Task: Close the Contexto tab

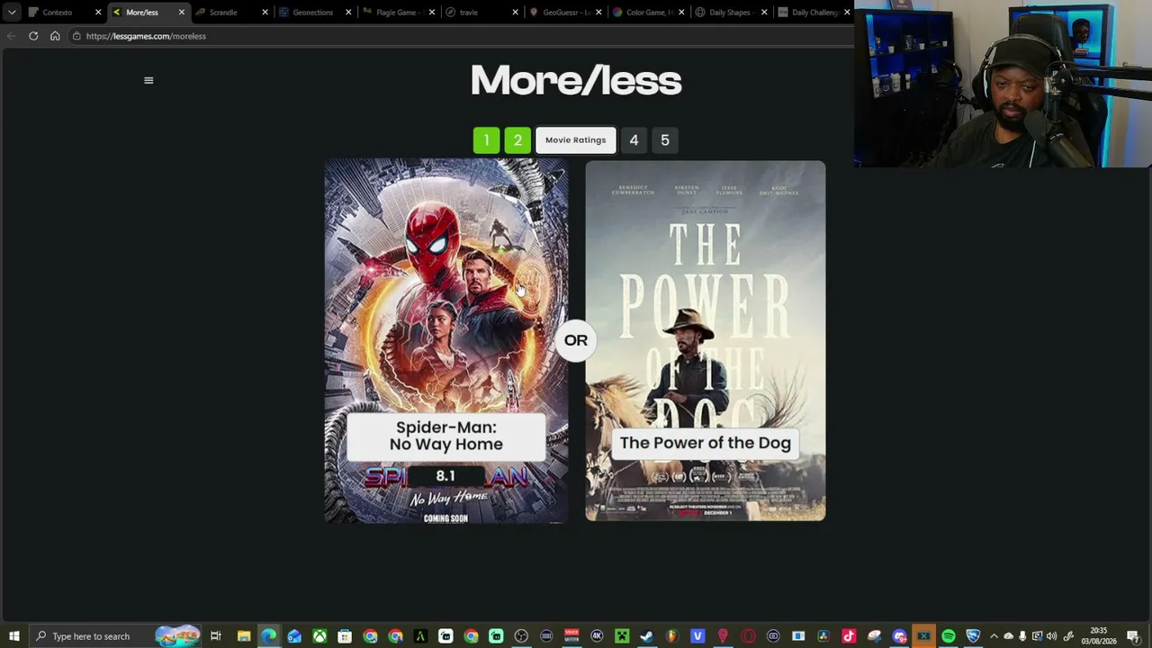Action: tap(98, 13)
